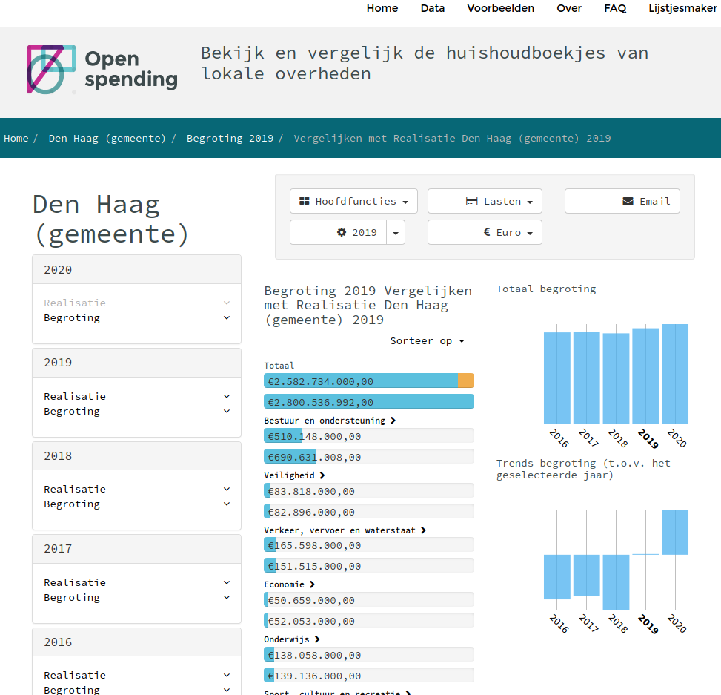Click the Email button
This screenshot has height=695, width=721.
coord(622,201)
